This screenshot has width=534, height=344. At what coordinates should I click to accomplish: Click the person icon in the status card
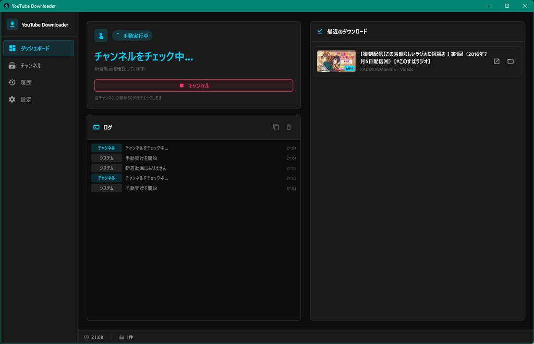click(100, 35)
